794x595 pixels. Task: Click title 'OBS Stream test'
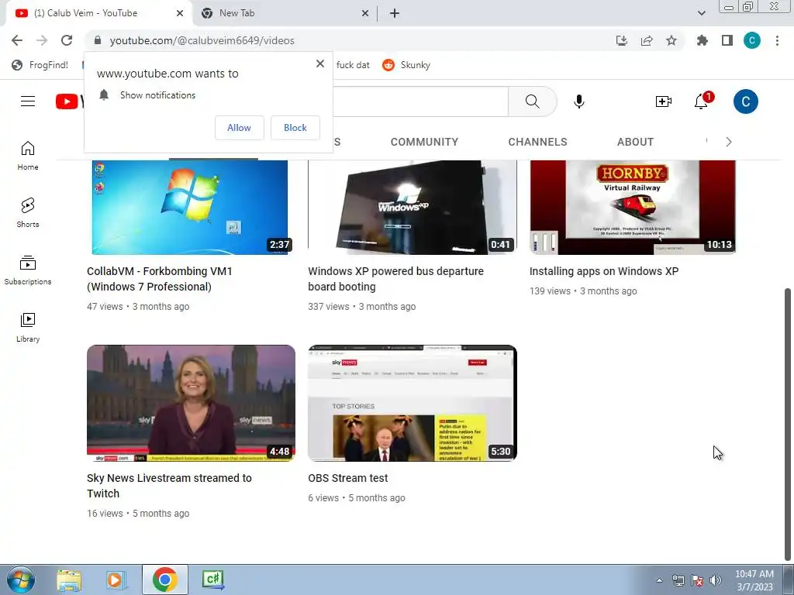(348, 478)
